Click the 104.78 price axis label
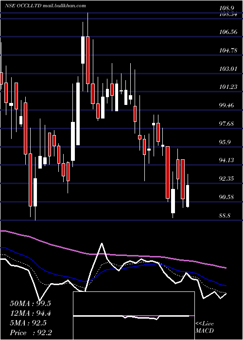The height and width of the screenshot is (340, 243). click(x=228, y=51)
